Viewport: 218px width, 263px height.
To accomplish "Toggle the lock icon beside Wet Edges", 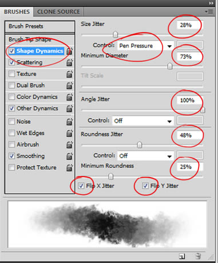I will (69, 133).
